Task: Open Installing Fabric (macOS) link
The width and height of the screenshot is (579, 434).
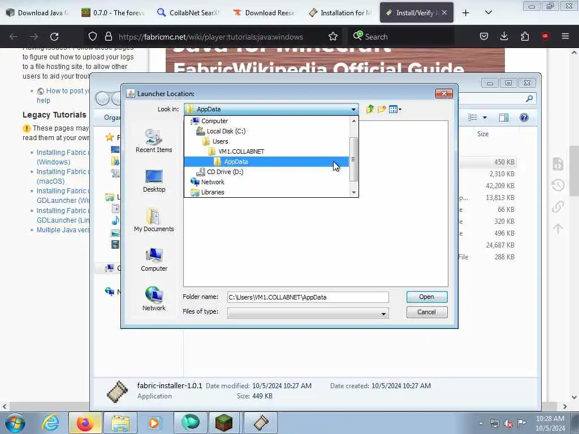Action: tap(62, 176)
